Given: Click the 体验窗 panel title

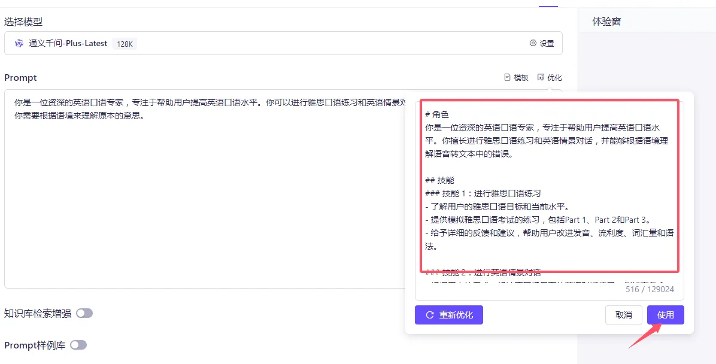Looking at the screenshot, I should coord(607,22).
